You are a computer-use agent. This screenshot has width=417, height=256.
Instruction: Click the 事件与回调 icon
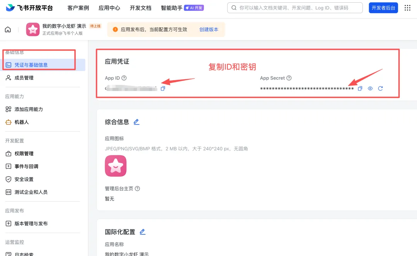coord(8,167)
